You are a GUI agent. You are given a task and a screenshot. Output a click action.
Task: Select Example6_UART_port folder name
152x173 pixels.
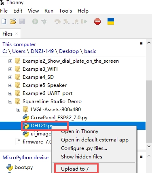pos(47,93)
